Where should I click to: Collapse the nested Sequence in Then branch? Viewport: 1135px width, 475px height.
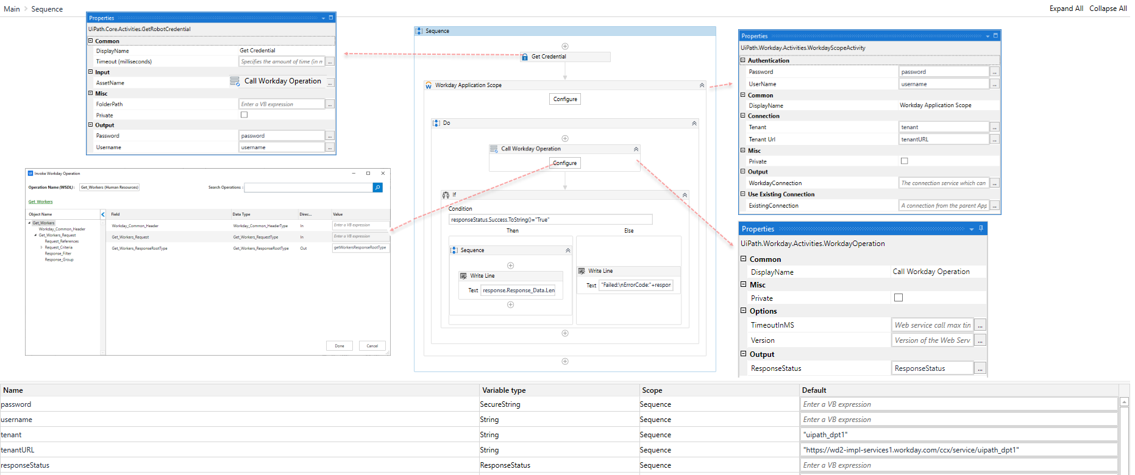point(567,250)
